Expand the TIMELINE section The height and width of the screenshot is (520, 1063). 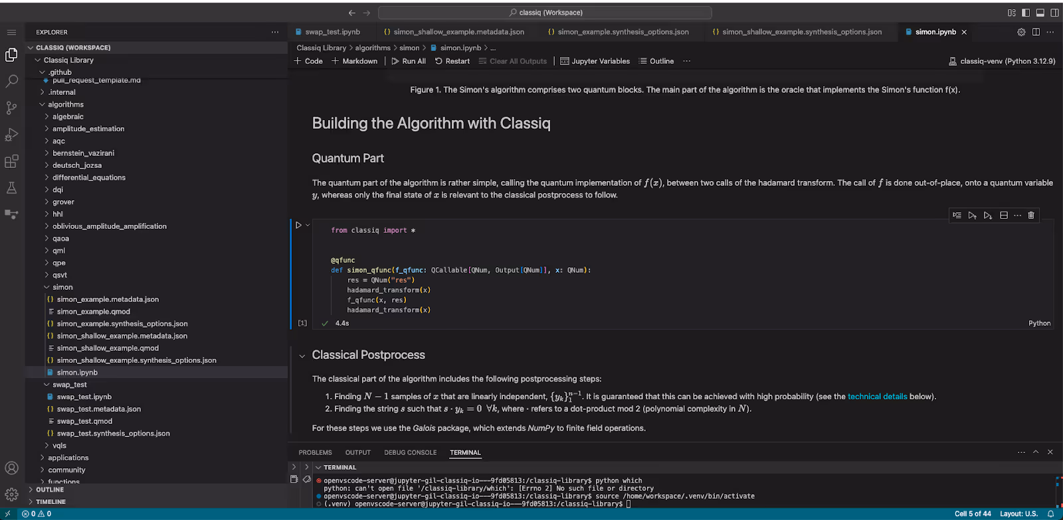pos(50,502)
